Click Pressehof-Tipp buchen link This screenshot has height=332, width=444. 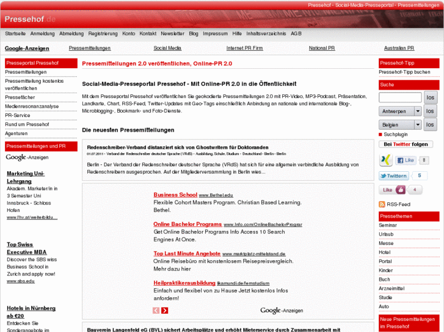(404, 72)
